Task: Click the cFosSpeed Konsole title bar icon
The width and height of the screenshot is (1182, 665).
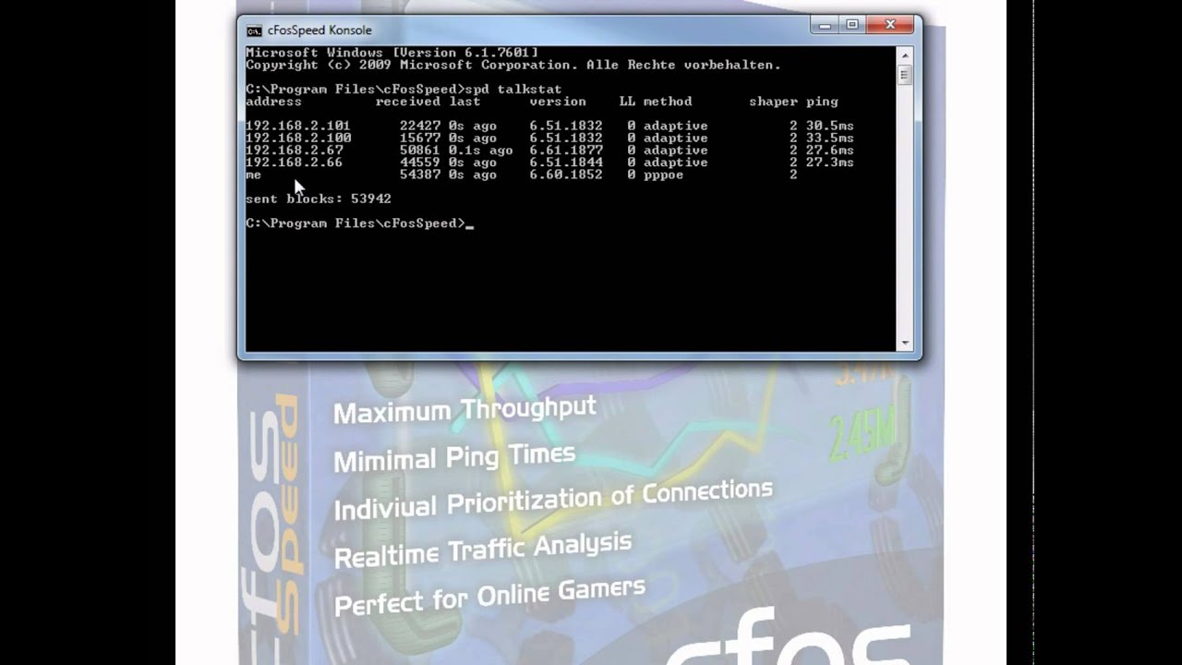Action: click(254, 30)
